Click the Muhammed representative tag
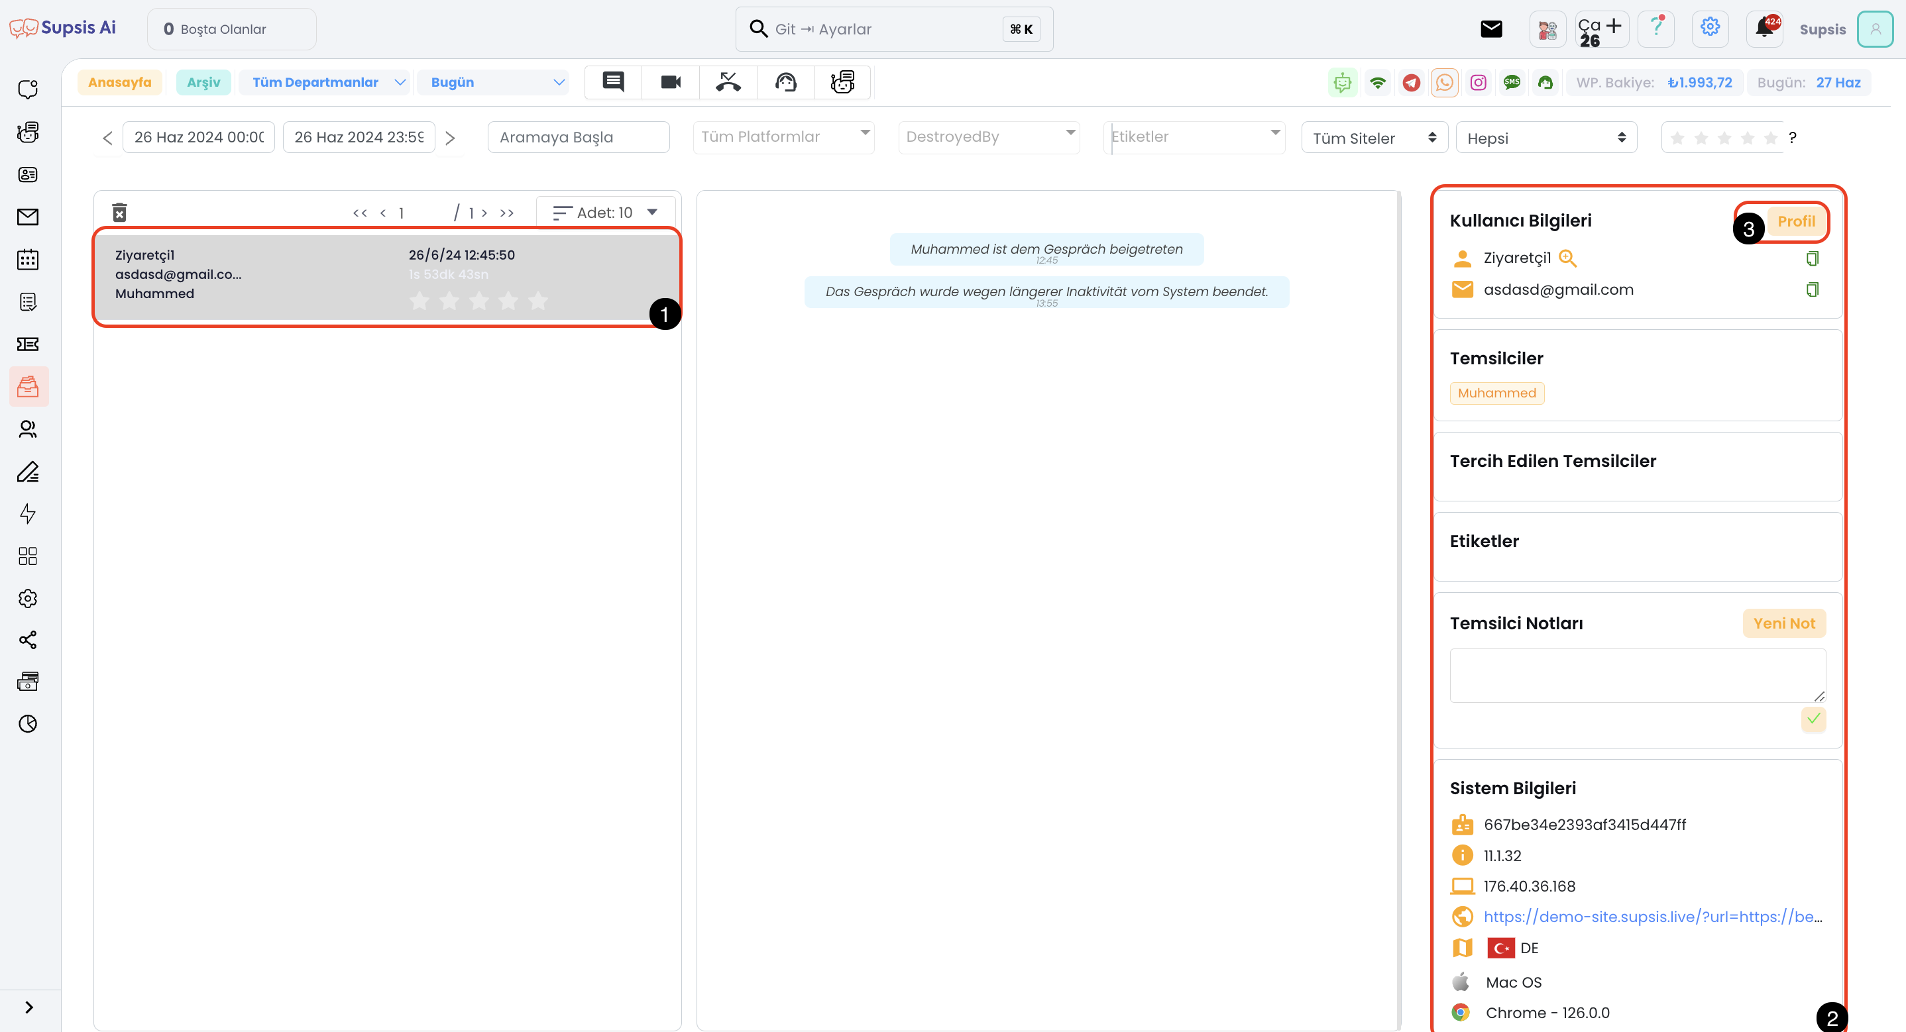1906x1032 pixels. coord(1497,393)
